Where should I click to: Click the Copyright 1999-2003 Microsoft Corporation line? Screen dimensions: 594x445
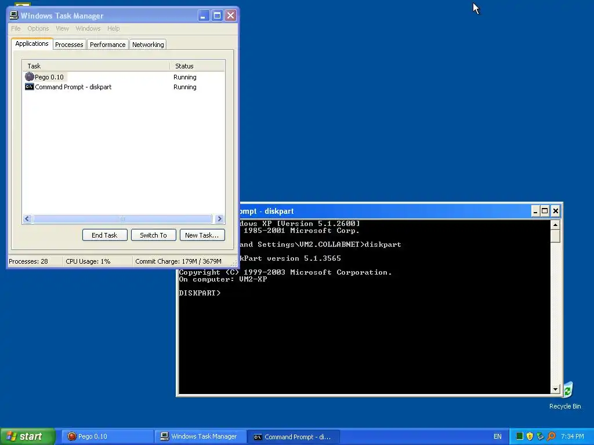[x=285, y=272]
